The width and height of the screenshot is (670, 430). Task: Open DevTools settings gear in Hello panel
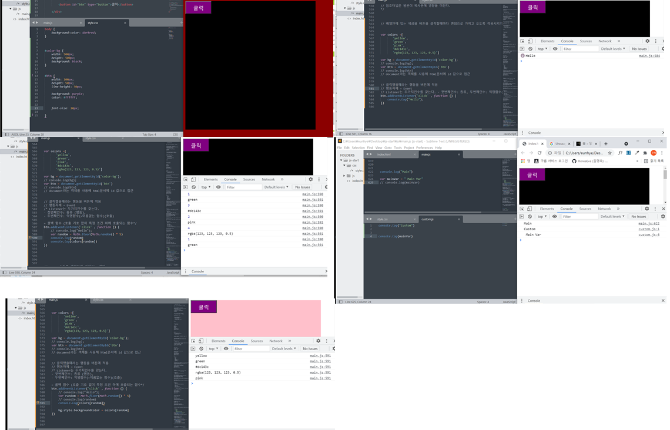pos(647,42)
